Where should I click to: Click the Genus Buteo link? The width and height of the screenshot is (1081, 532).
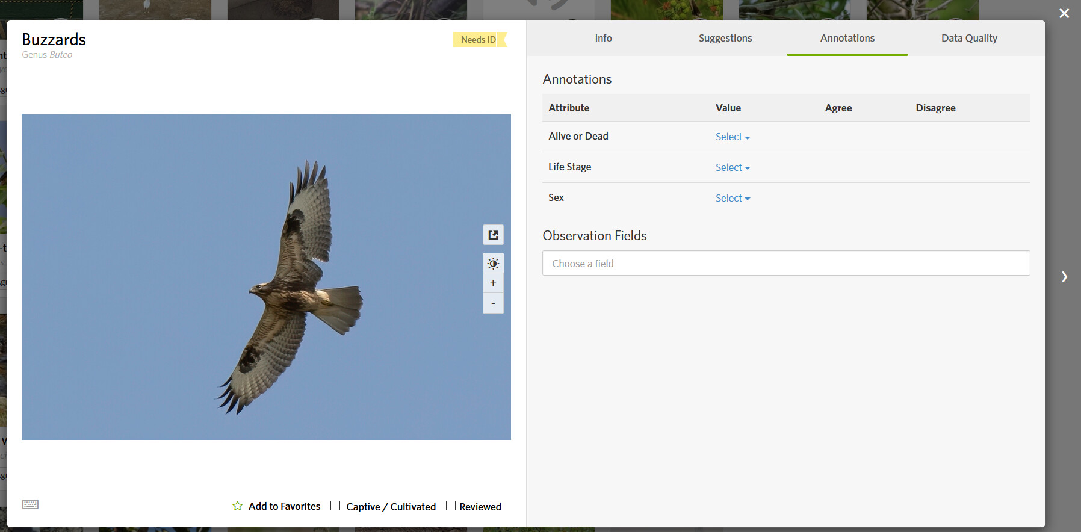47,55
